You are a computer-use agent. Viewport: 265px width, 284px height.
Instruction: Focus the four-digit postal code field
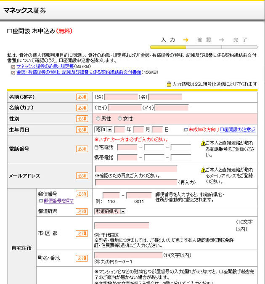click(x=139, y=195)
